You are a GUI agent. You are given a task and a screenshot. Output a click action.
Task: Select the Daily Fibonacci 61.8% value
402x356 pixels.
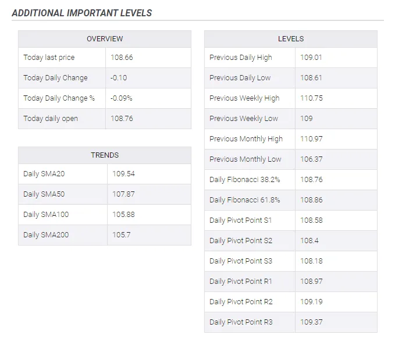coord(311,200)
